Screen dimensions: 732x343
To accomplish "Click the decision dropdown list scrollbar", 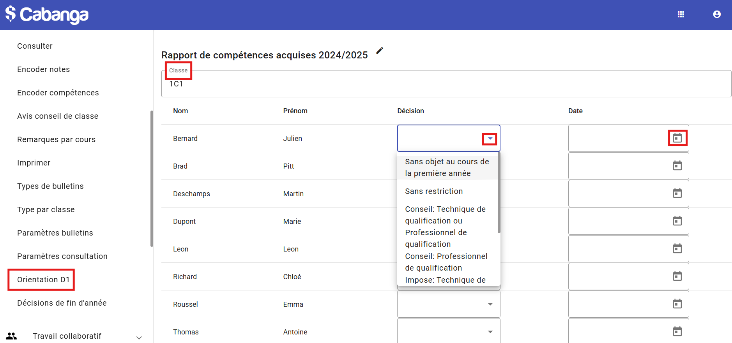I will pyautogui.click(x=499, y=193).
